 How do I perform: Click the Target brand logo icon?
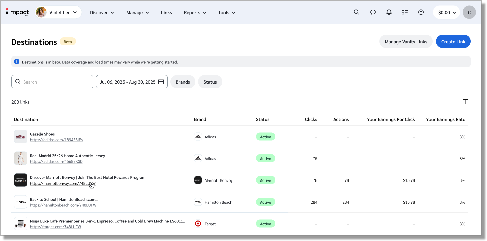(x=198, y=224)
